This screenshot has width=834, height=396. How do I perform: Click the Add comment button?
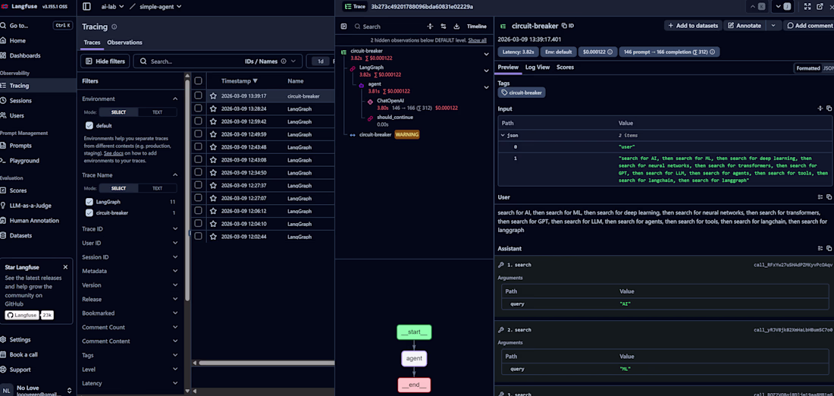pos(809,25)
